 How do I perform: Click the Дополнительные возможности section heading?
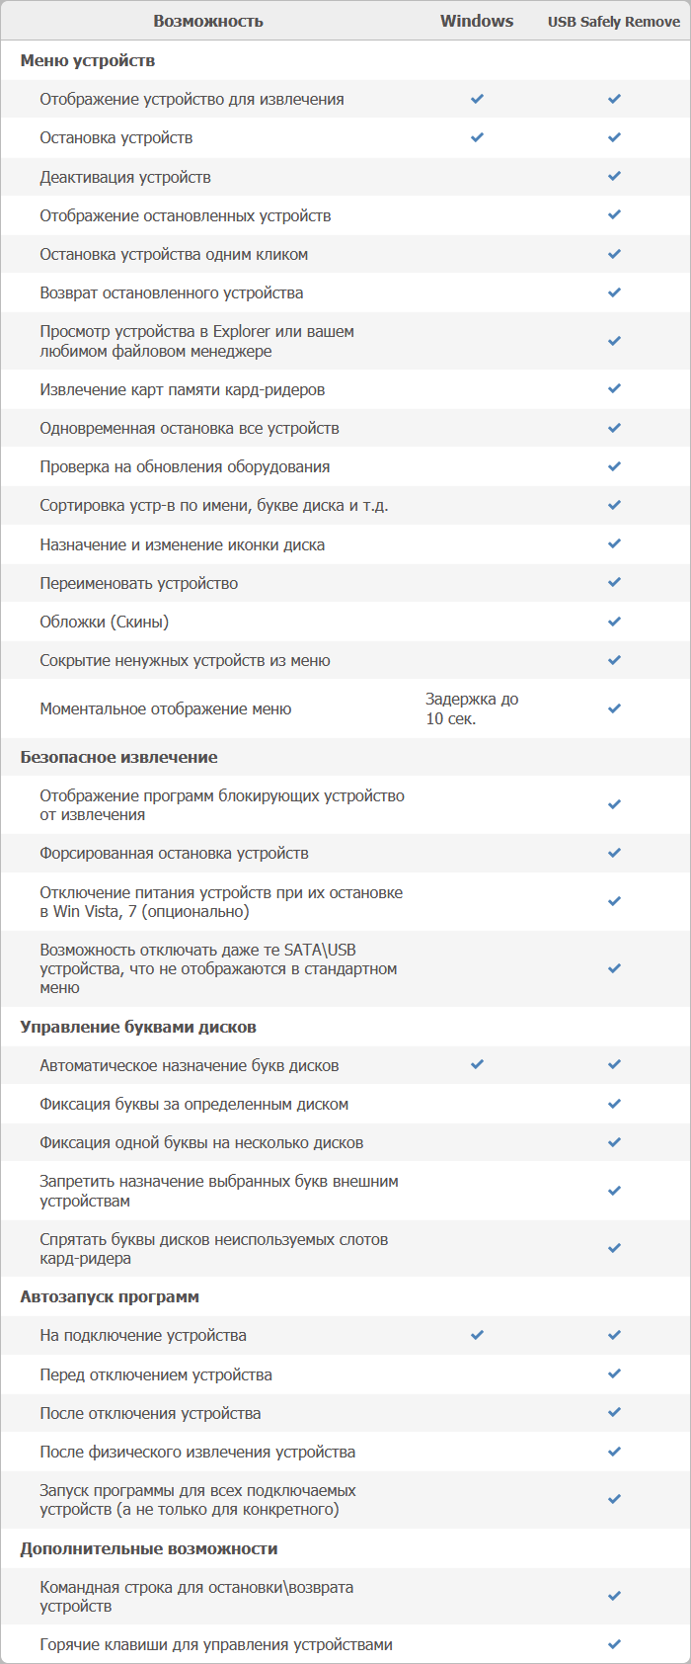tap(149, 1548)
